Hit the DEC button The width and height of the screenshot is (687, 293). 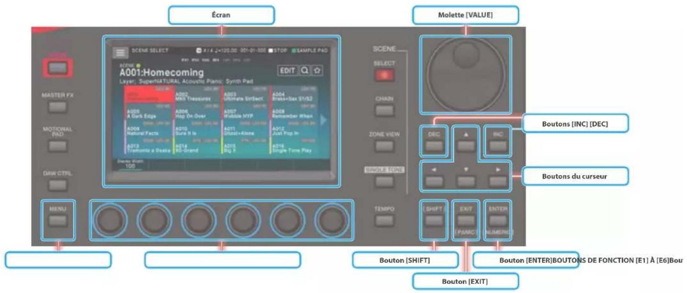(434, 146)
